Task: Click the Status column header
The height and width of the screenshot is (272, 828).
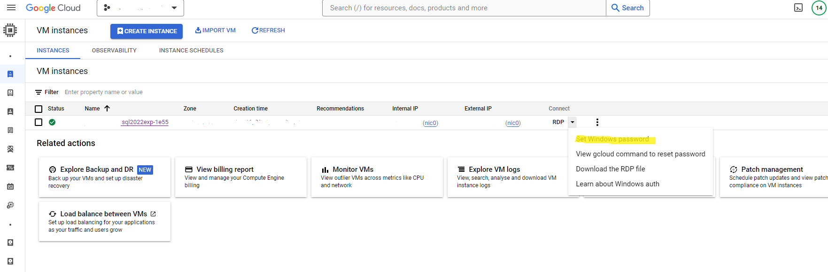Action: click(x=56, y=109)
